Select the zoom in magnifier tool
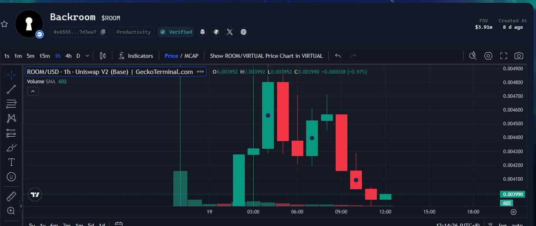Screen dimensions: 536x226 pos(12,211)
